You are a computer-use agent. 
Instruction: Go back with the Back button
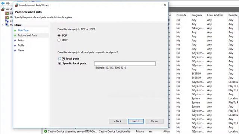[118, 121]
